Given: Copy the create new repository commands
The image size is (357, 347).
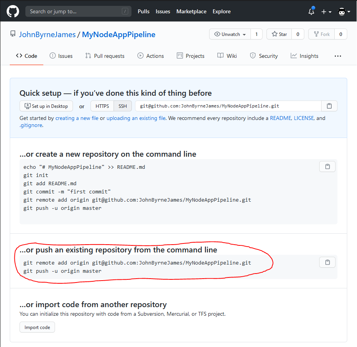Looking at the screenshot, I should [327, 166].
